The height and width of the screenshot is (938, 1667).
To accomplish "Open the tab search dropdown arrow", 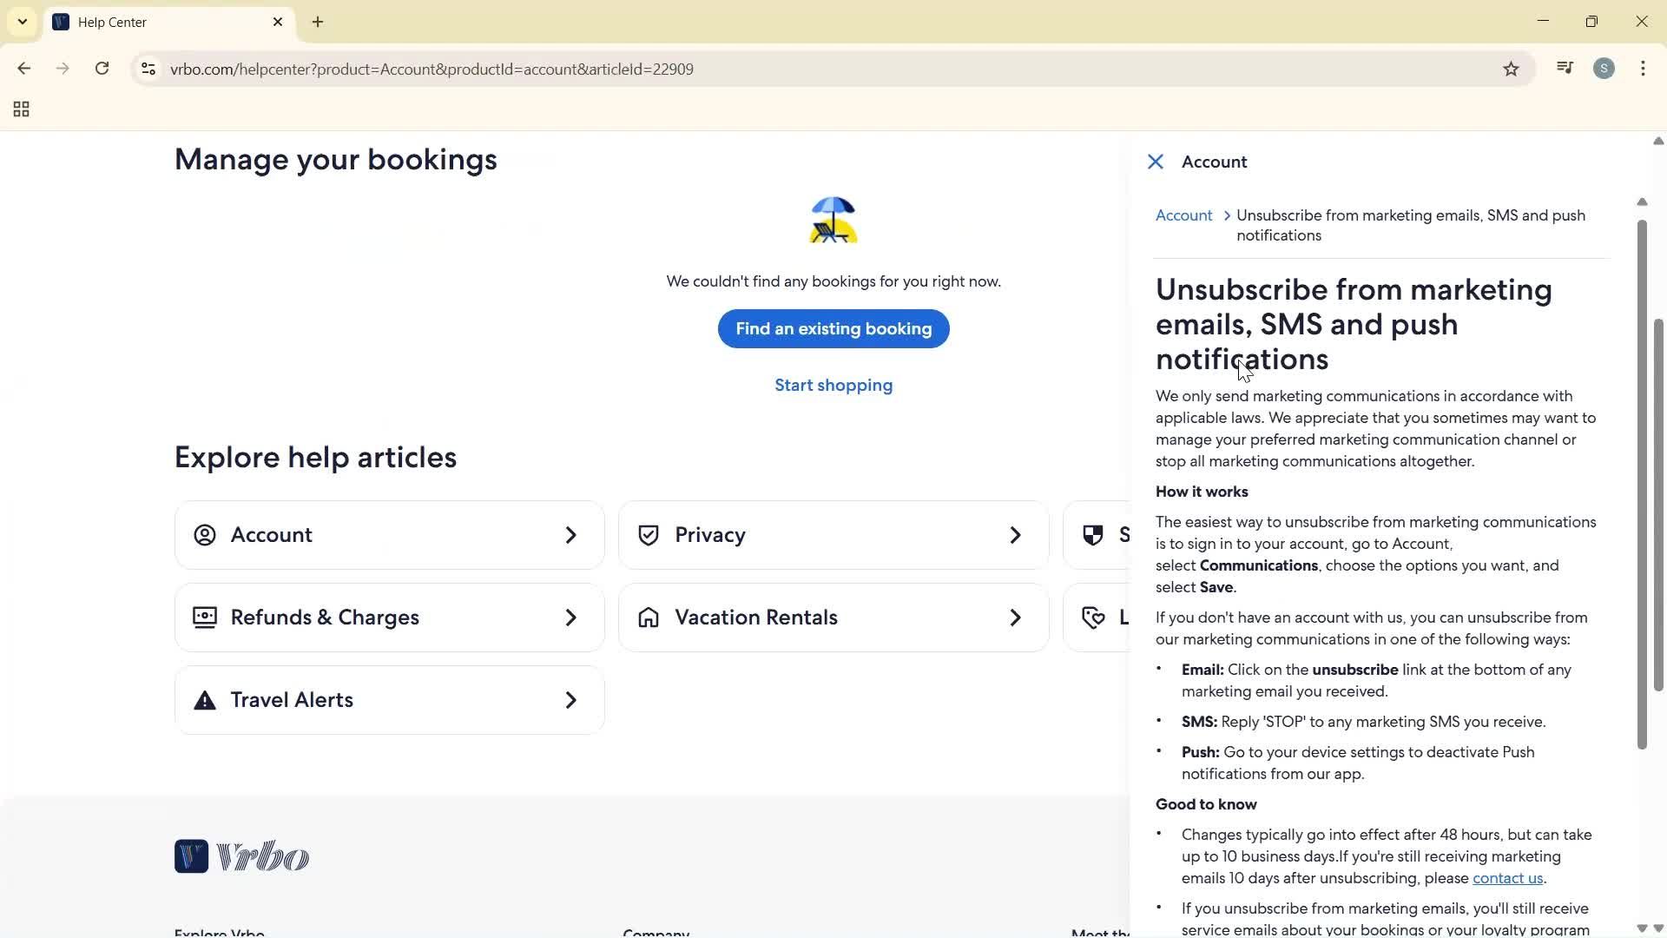I will coord(22,22).
